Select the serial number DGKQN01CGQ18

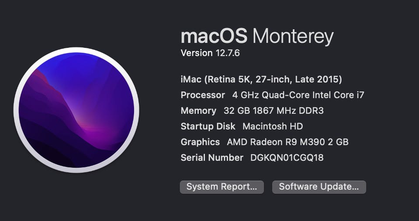tap(287, 158)
